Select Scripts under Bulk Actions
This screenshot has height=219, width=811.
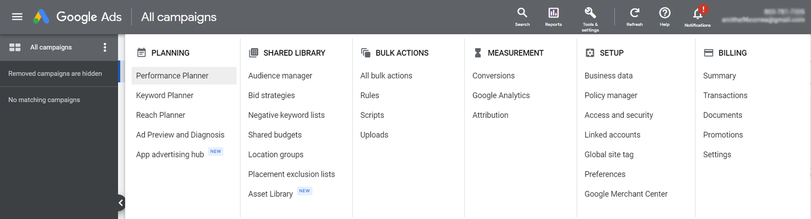tap(372, 115)
